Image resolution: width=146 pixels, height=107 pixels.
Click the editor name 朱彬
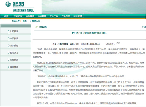pyautogui.click(x=77, y=44)
